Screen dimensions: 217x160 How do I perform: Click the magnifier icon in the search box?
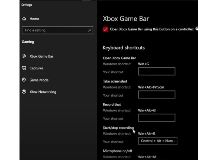tap(89, 30)
